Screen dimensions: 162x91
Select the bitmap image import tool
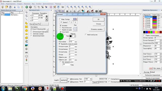pos(26,45)
